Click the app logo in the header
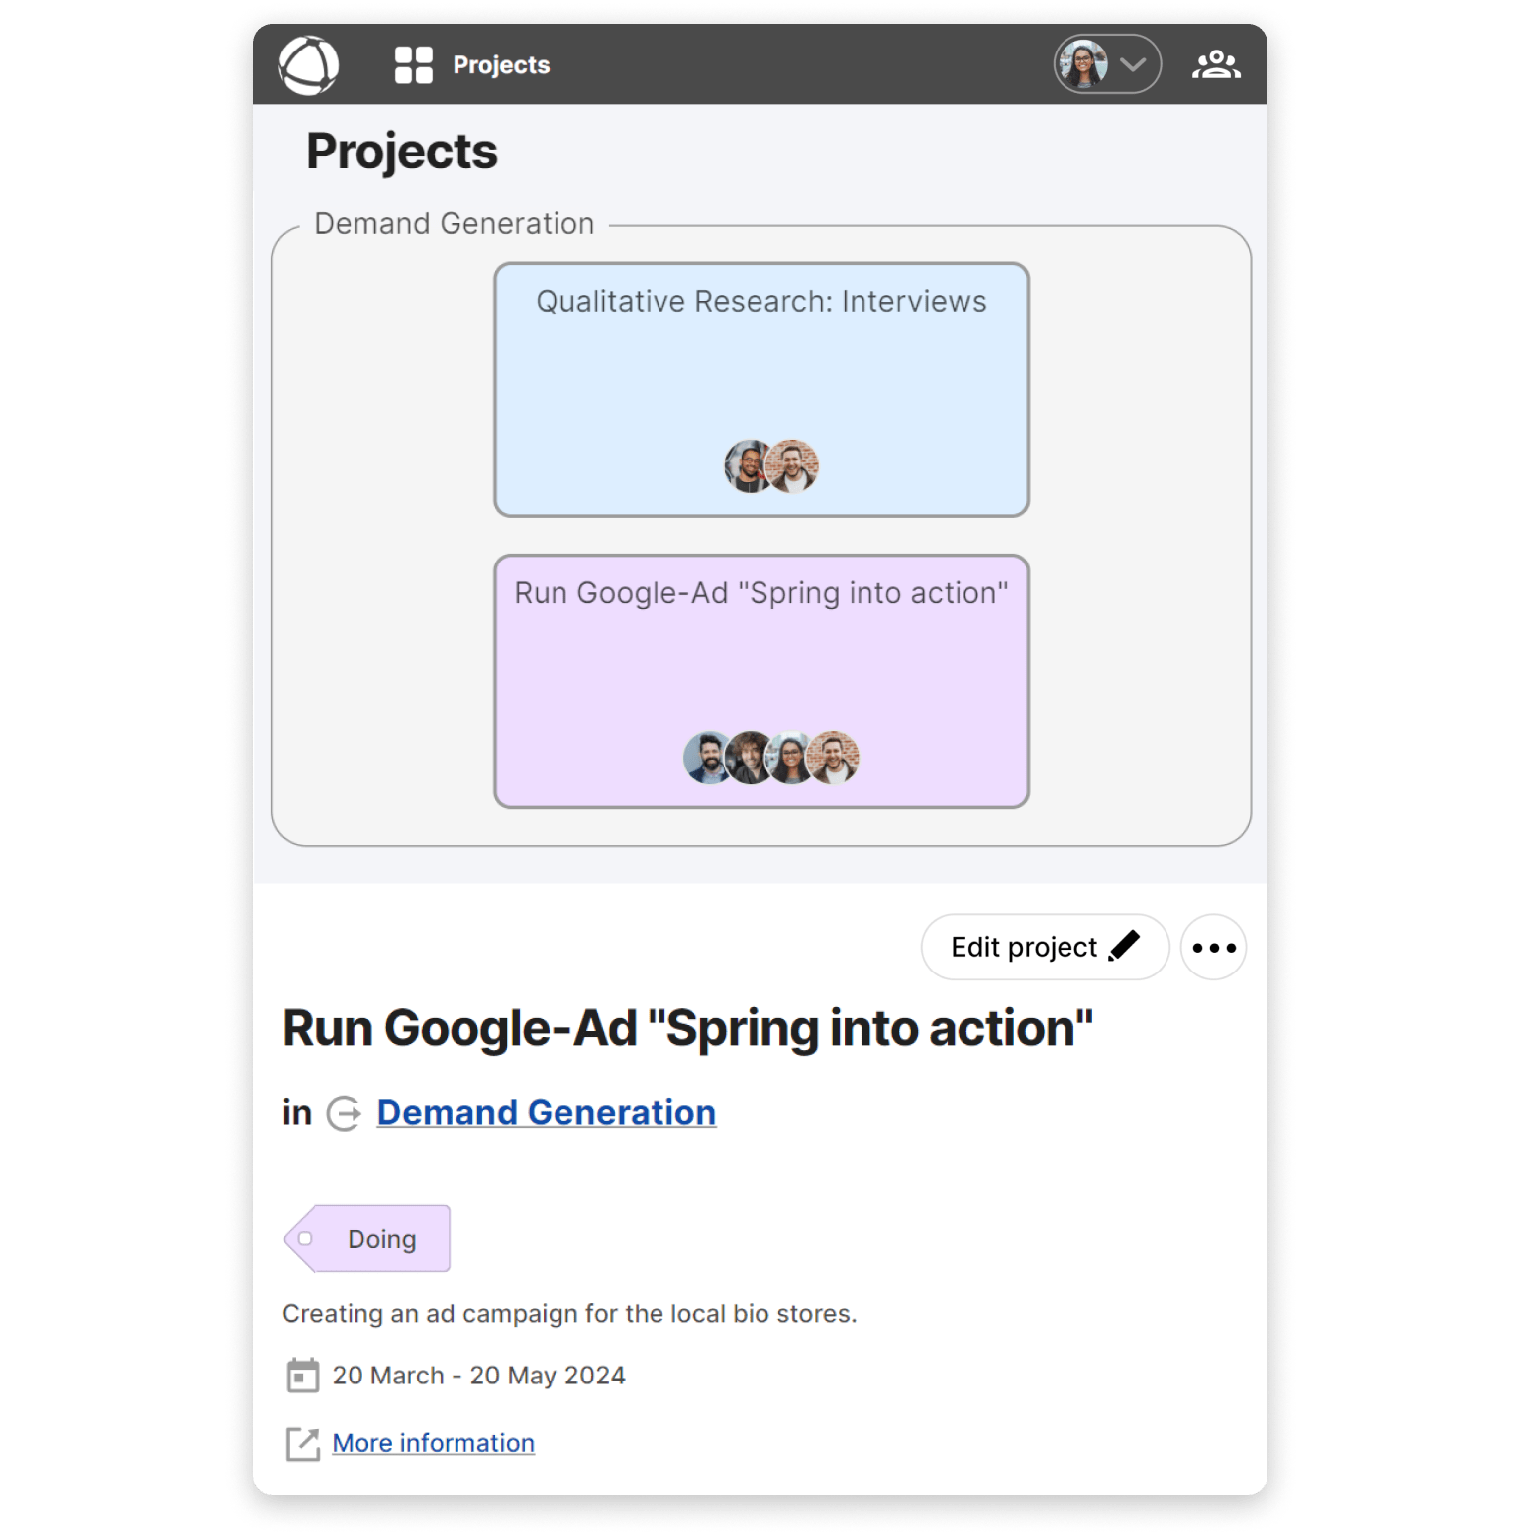This screenshot has height=1535, width=1521. [309, 65]
